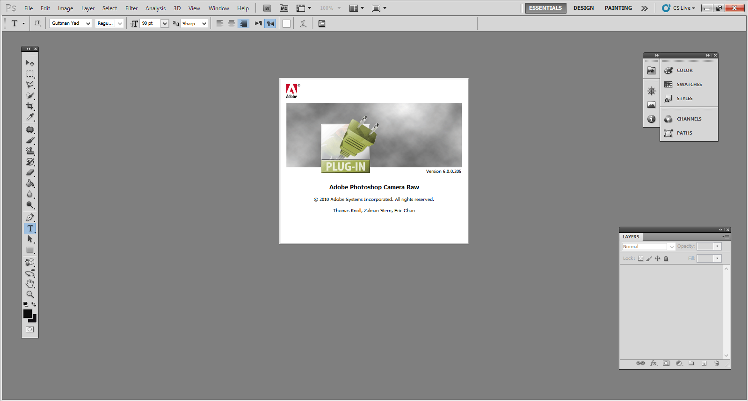Toggle the text orientation
This screenshot has width=748, height=401.
(x=37, y=23)
